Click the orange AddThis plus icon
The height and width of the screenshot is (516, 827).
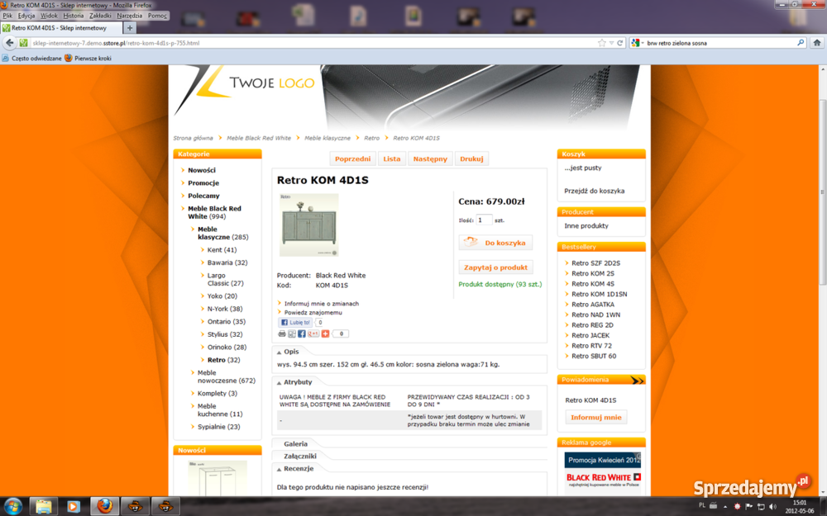click(x=325, y=334)
